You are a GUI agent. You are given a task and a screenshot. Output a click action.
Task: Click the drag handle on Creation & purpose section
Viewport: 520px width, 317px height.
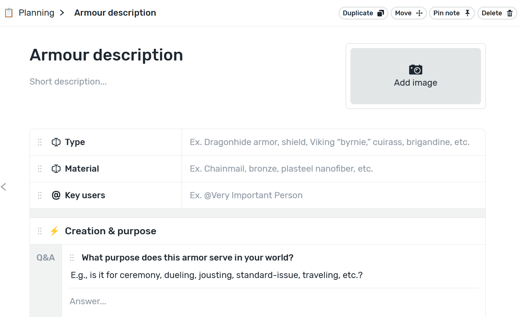(x=40, y=231)
